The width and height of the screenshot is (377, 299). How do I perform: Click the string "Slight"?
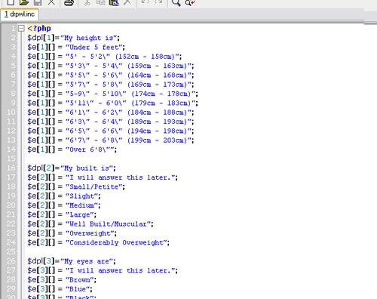[x=81, y=196]
